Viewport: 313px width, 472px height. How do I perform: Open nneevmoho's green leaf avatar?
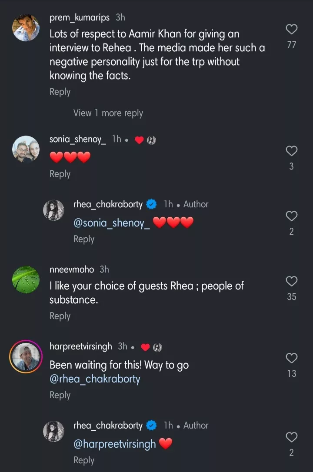coord(26,279)
